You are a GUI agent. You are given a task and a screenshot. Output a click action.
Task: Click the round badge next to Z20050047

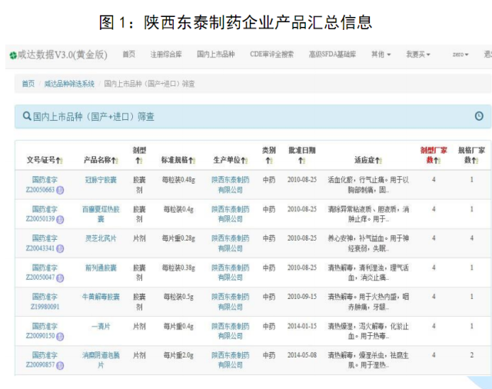pyautogui.click(x=60, y=278)
